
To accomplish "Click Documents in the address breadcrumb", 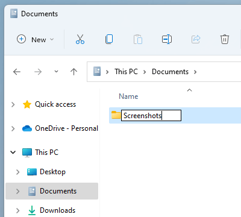I will (170, 72).
